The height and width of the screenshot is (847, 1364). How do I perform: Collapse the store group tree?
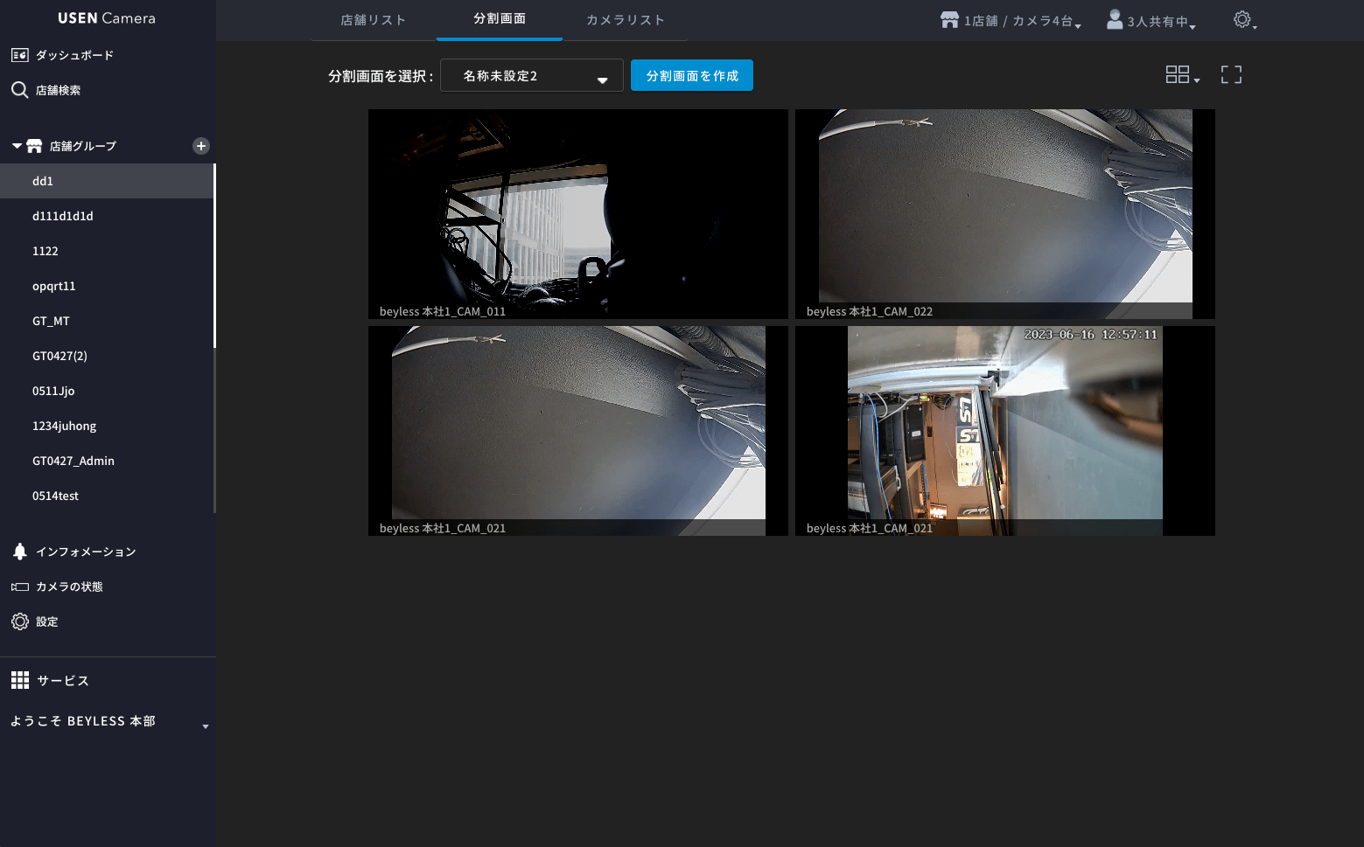(x=17, y=146)
